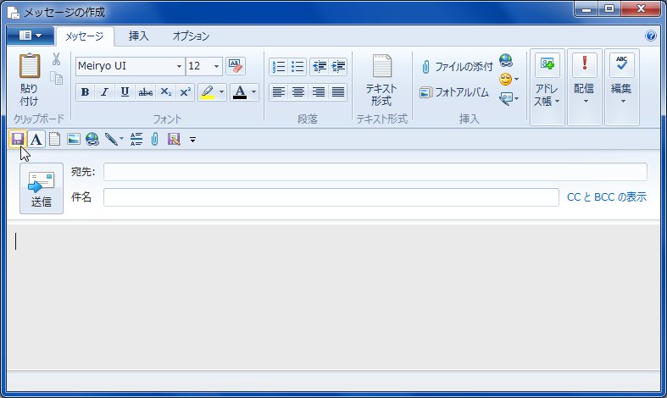Click the pen icon in quick toolbar
The image size is (667, 398).
click(x=111, y=139)
